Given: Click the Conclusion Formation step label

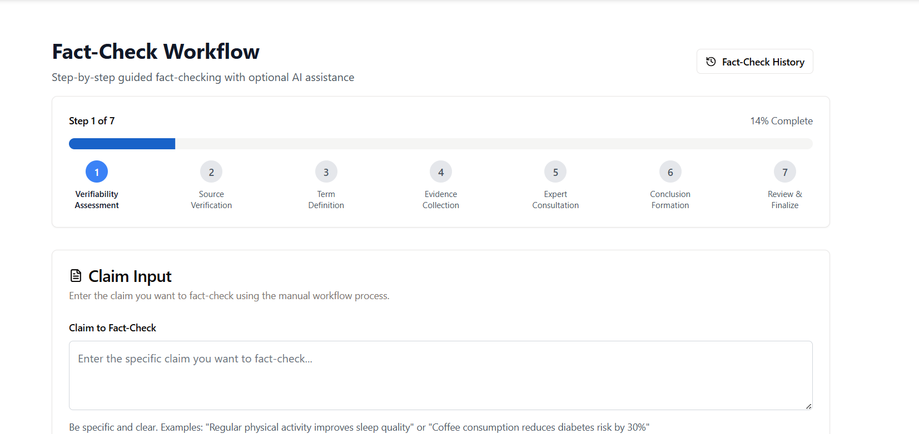Looking at the screenshot, I should tap(670, 200).
